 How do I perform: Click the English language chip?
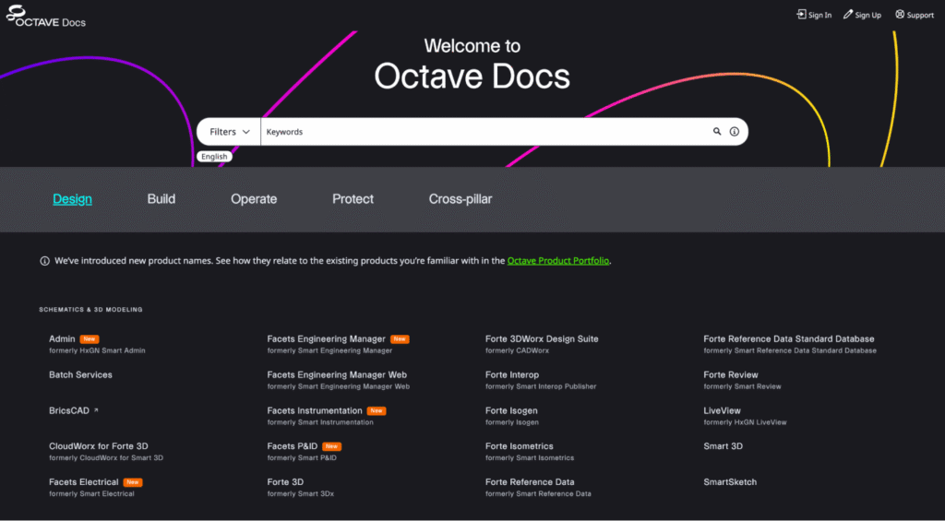pos(214,157)
